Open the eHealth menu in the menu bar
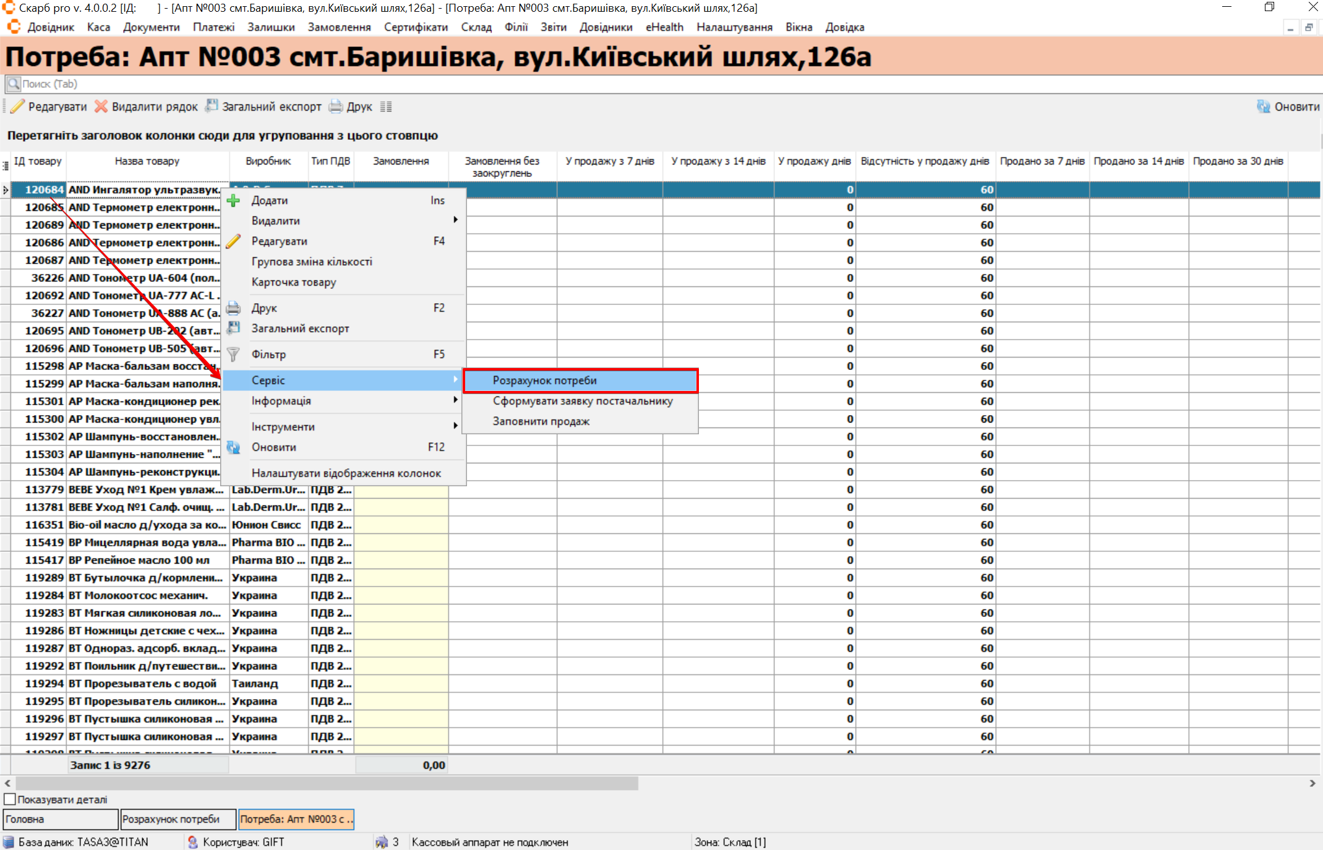 [664, 27]
